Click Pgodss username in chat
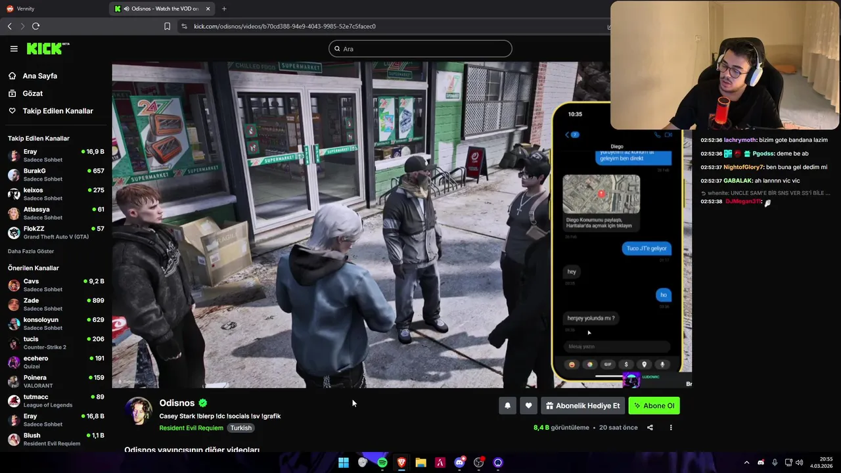This screenshot has height=473, width=841. (x=763, y=154)
